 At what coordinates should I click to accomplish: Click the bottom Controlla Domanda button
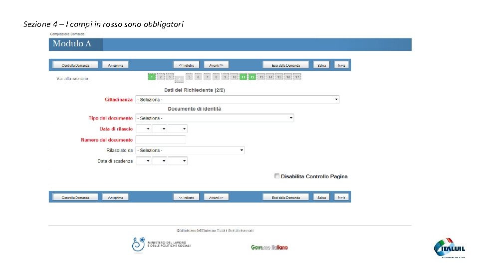click(75, 197)
